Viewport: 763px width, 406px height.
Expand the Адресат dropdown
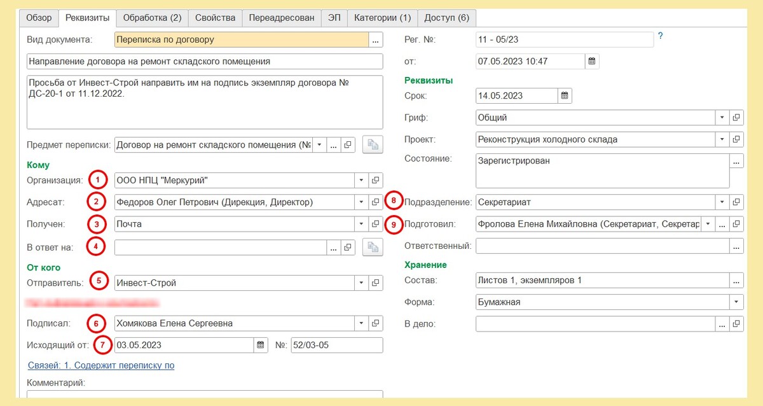362,202
